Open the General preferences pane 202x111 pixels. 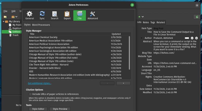pos(30,15)
